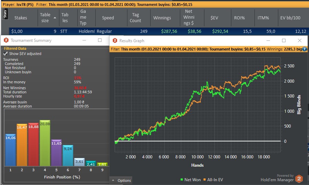Click the green 4th place finish bar
The height and width of the screenshot is (185, 309).
(45, 143)
